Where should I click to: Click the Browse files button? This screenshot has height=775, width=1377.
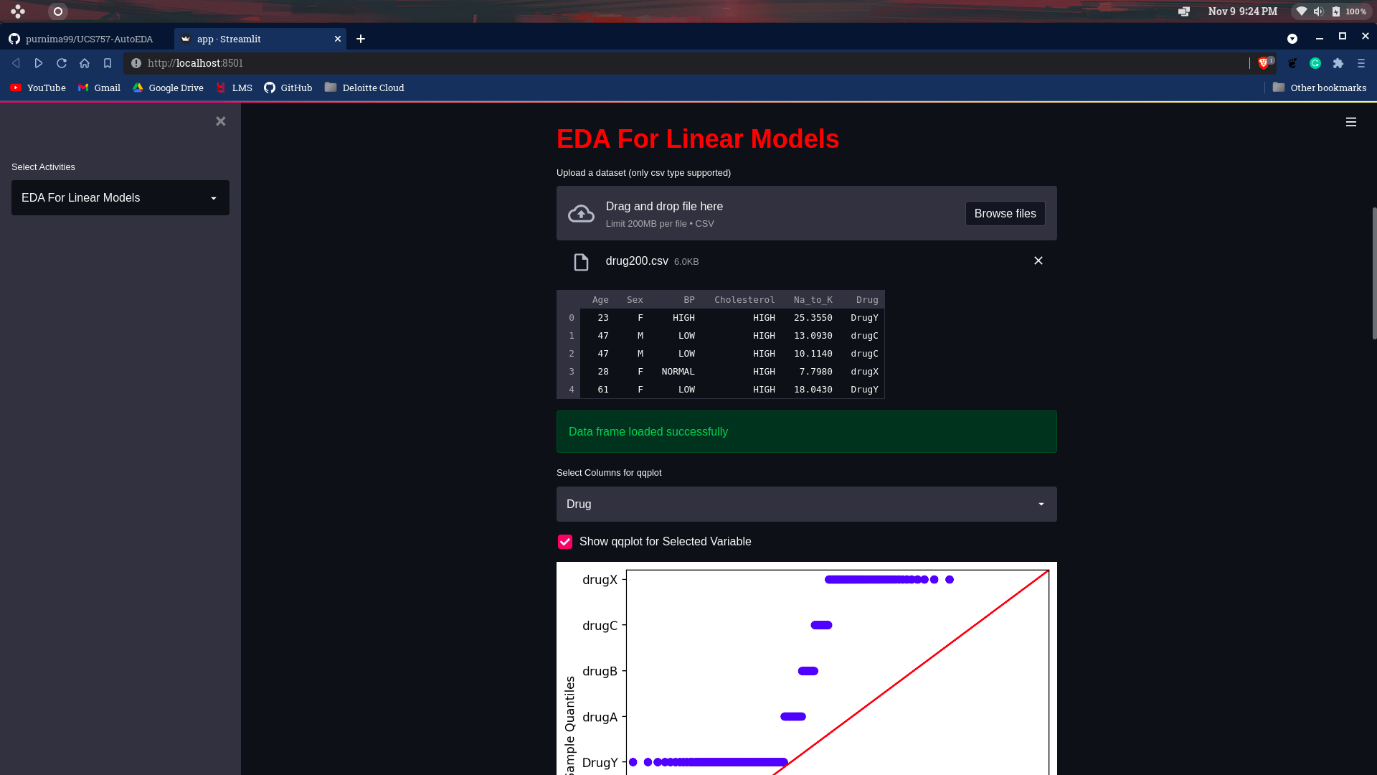(x=1004, y=214)
